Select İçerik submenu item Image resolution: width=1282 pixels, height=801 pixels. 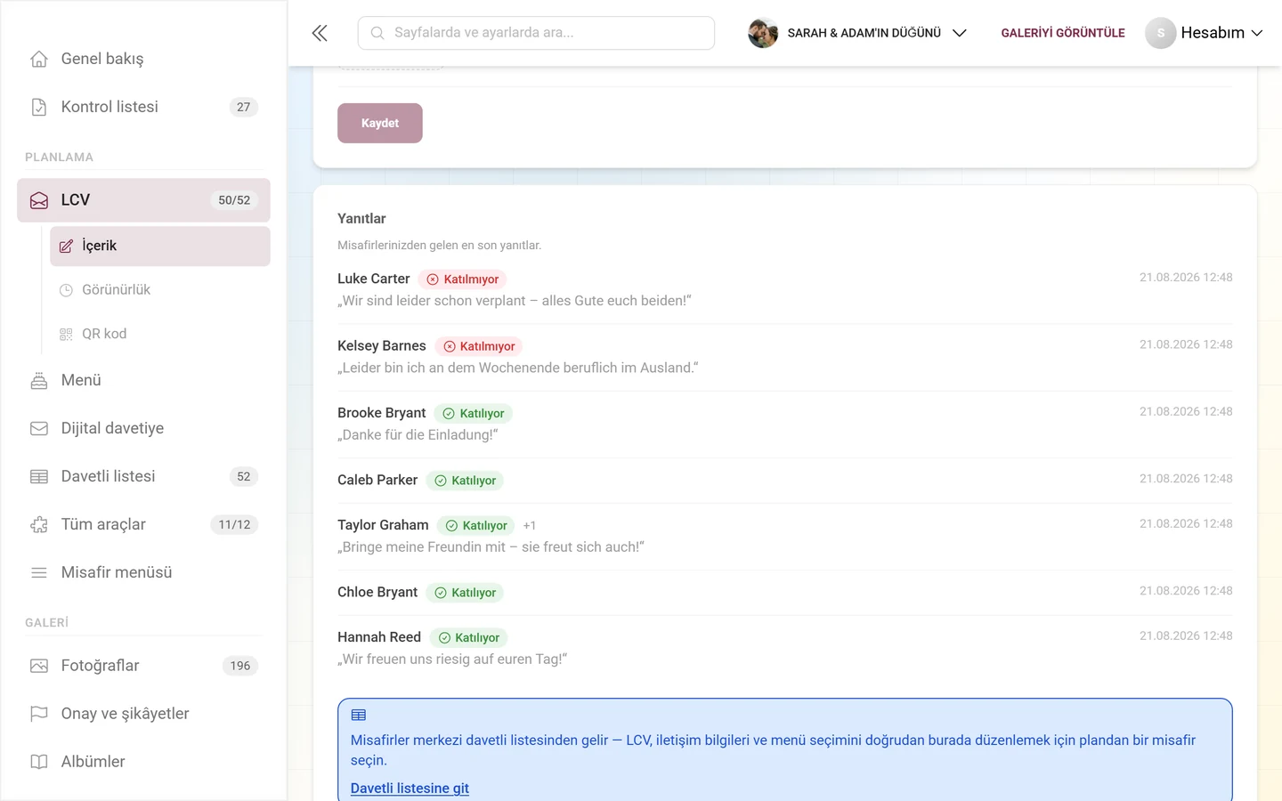tap(160, 246)
